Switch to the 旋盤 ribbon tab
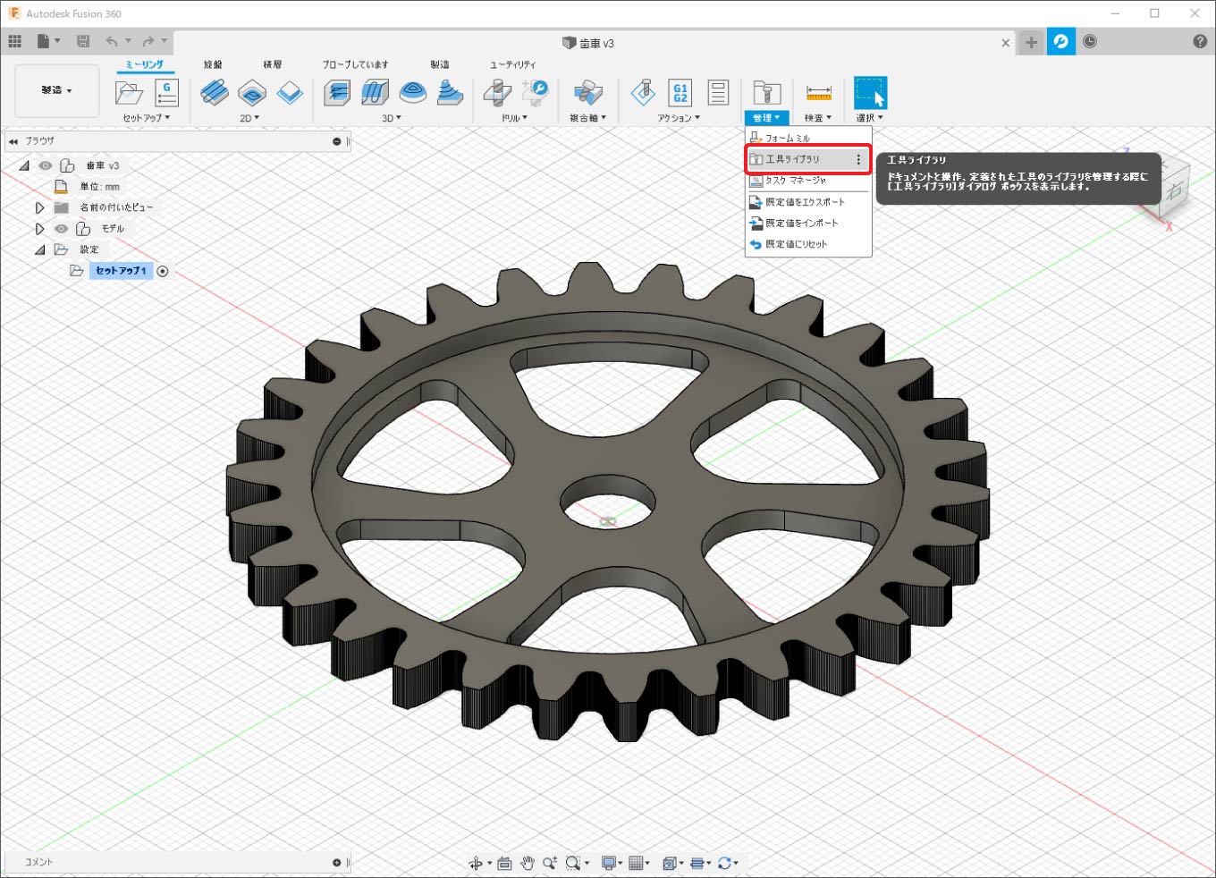1216x878 pixels. pos(213,64)
